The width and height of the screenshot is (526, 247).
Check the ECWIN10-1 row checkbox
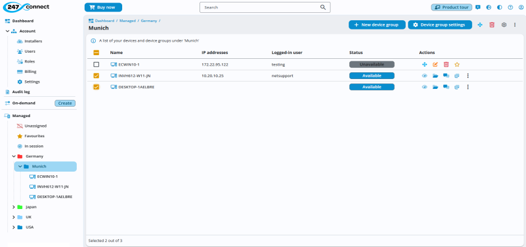click(96, 64)
